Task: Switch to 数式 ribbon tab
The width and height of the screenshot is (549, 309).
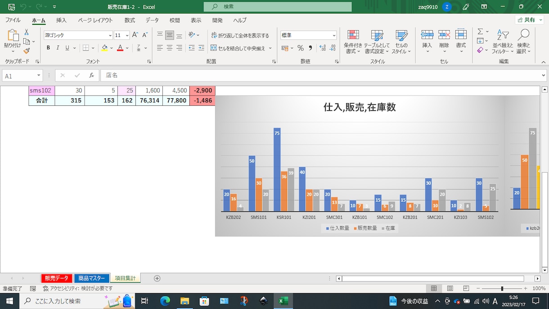Action: 130,20
